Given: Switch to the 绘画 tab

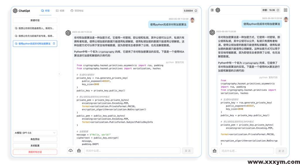Looking at the screenshot, I should pos(60,11).
